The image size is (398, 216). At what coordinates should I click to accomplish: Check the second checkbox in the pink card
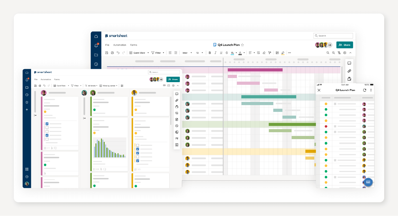click(47, 128)
